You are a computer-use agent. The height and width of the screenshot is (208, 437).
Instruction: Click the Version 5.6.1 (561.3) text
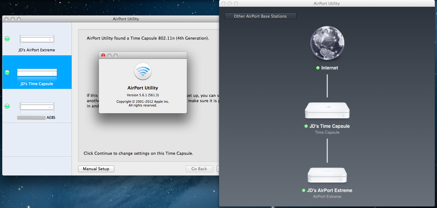(x=143, y=95)
